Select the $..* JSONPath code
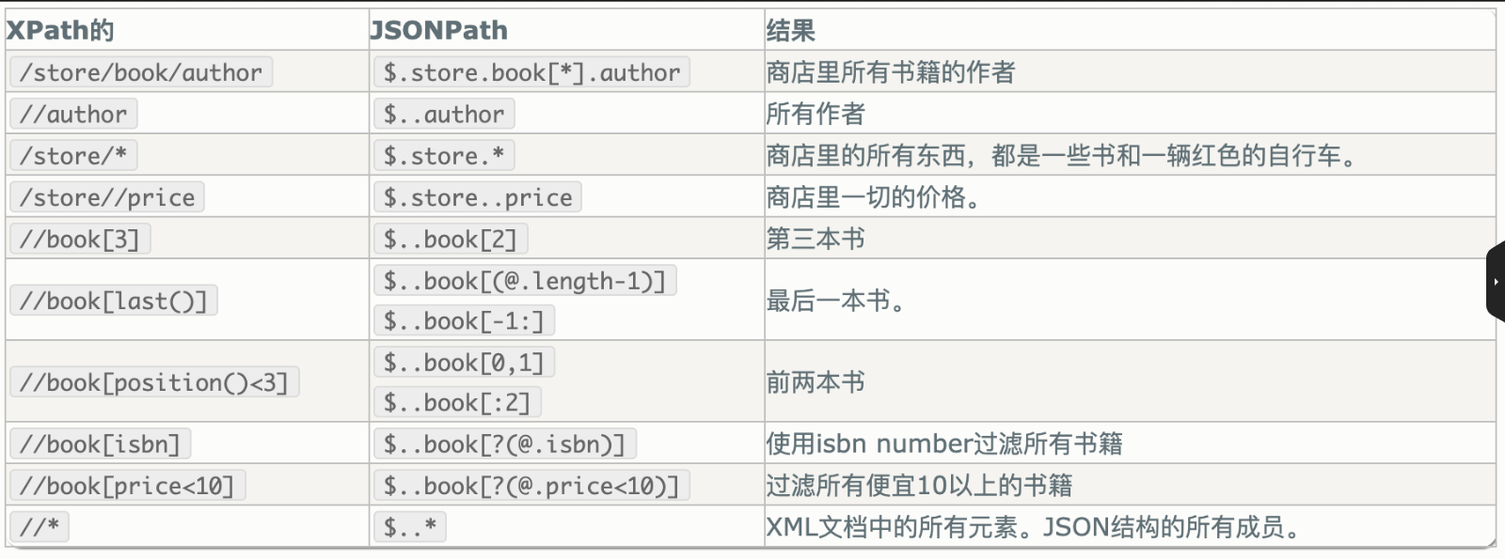 (409, 526)
